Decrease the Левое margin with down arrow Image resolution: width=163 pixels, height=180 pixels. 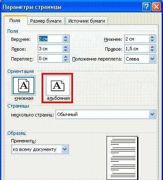click(65, 50)
